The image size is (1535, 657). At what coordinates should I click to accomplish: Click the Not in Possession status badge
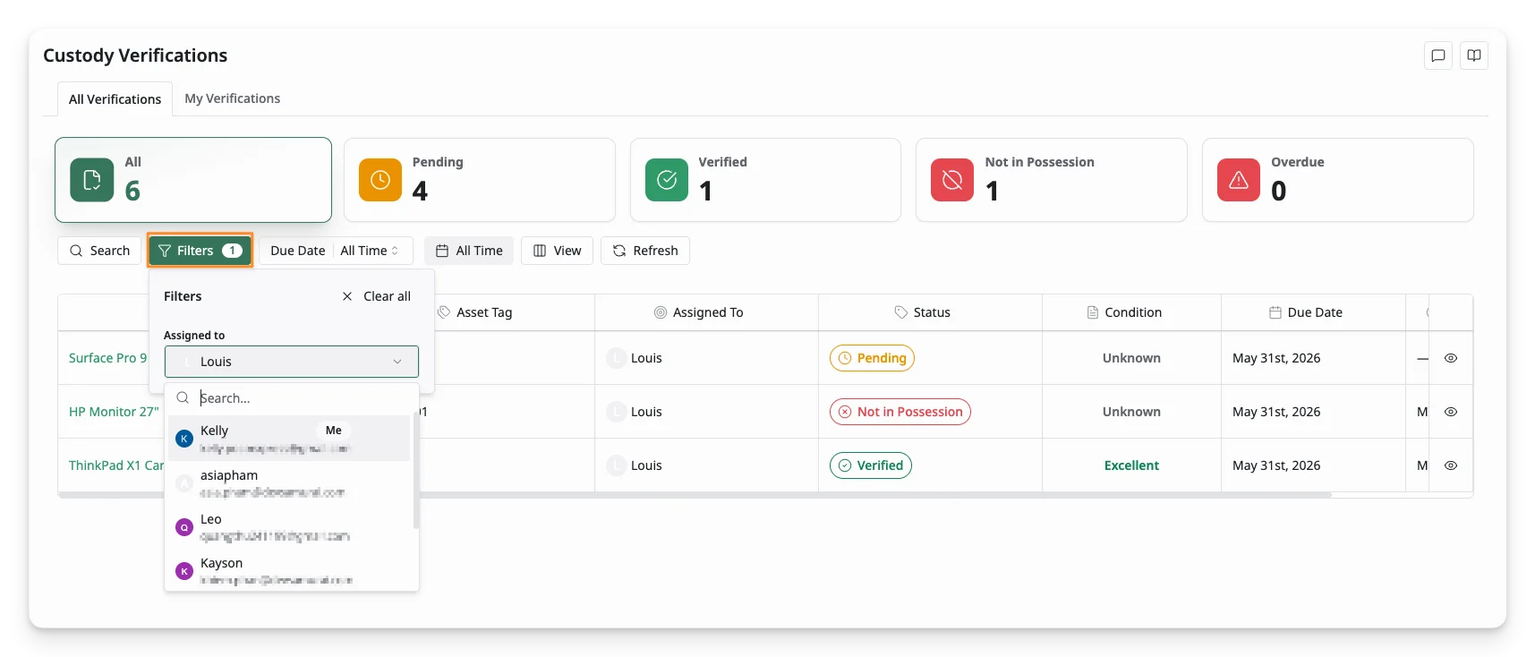click(x=900, y=412)
